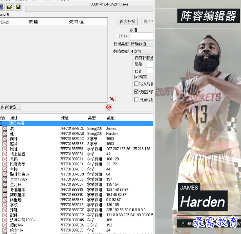The height and width of the screenshot is (234, 241).
Task: Click the 内存浏览 button
Action: pyautogui.click(x=10, y=107)
